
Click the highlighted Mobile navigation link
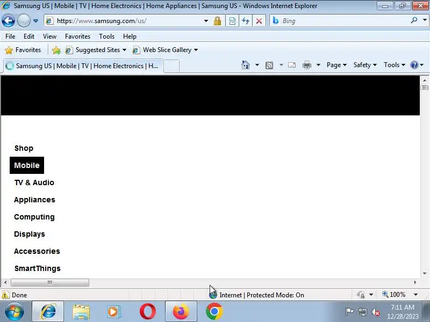[x=27, y=165]
